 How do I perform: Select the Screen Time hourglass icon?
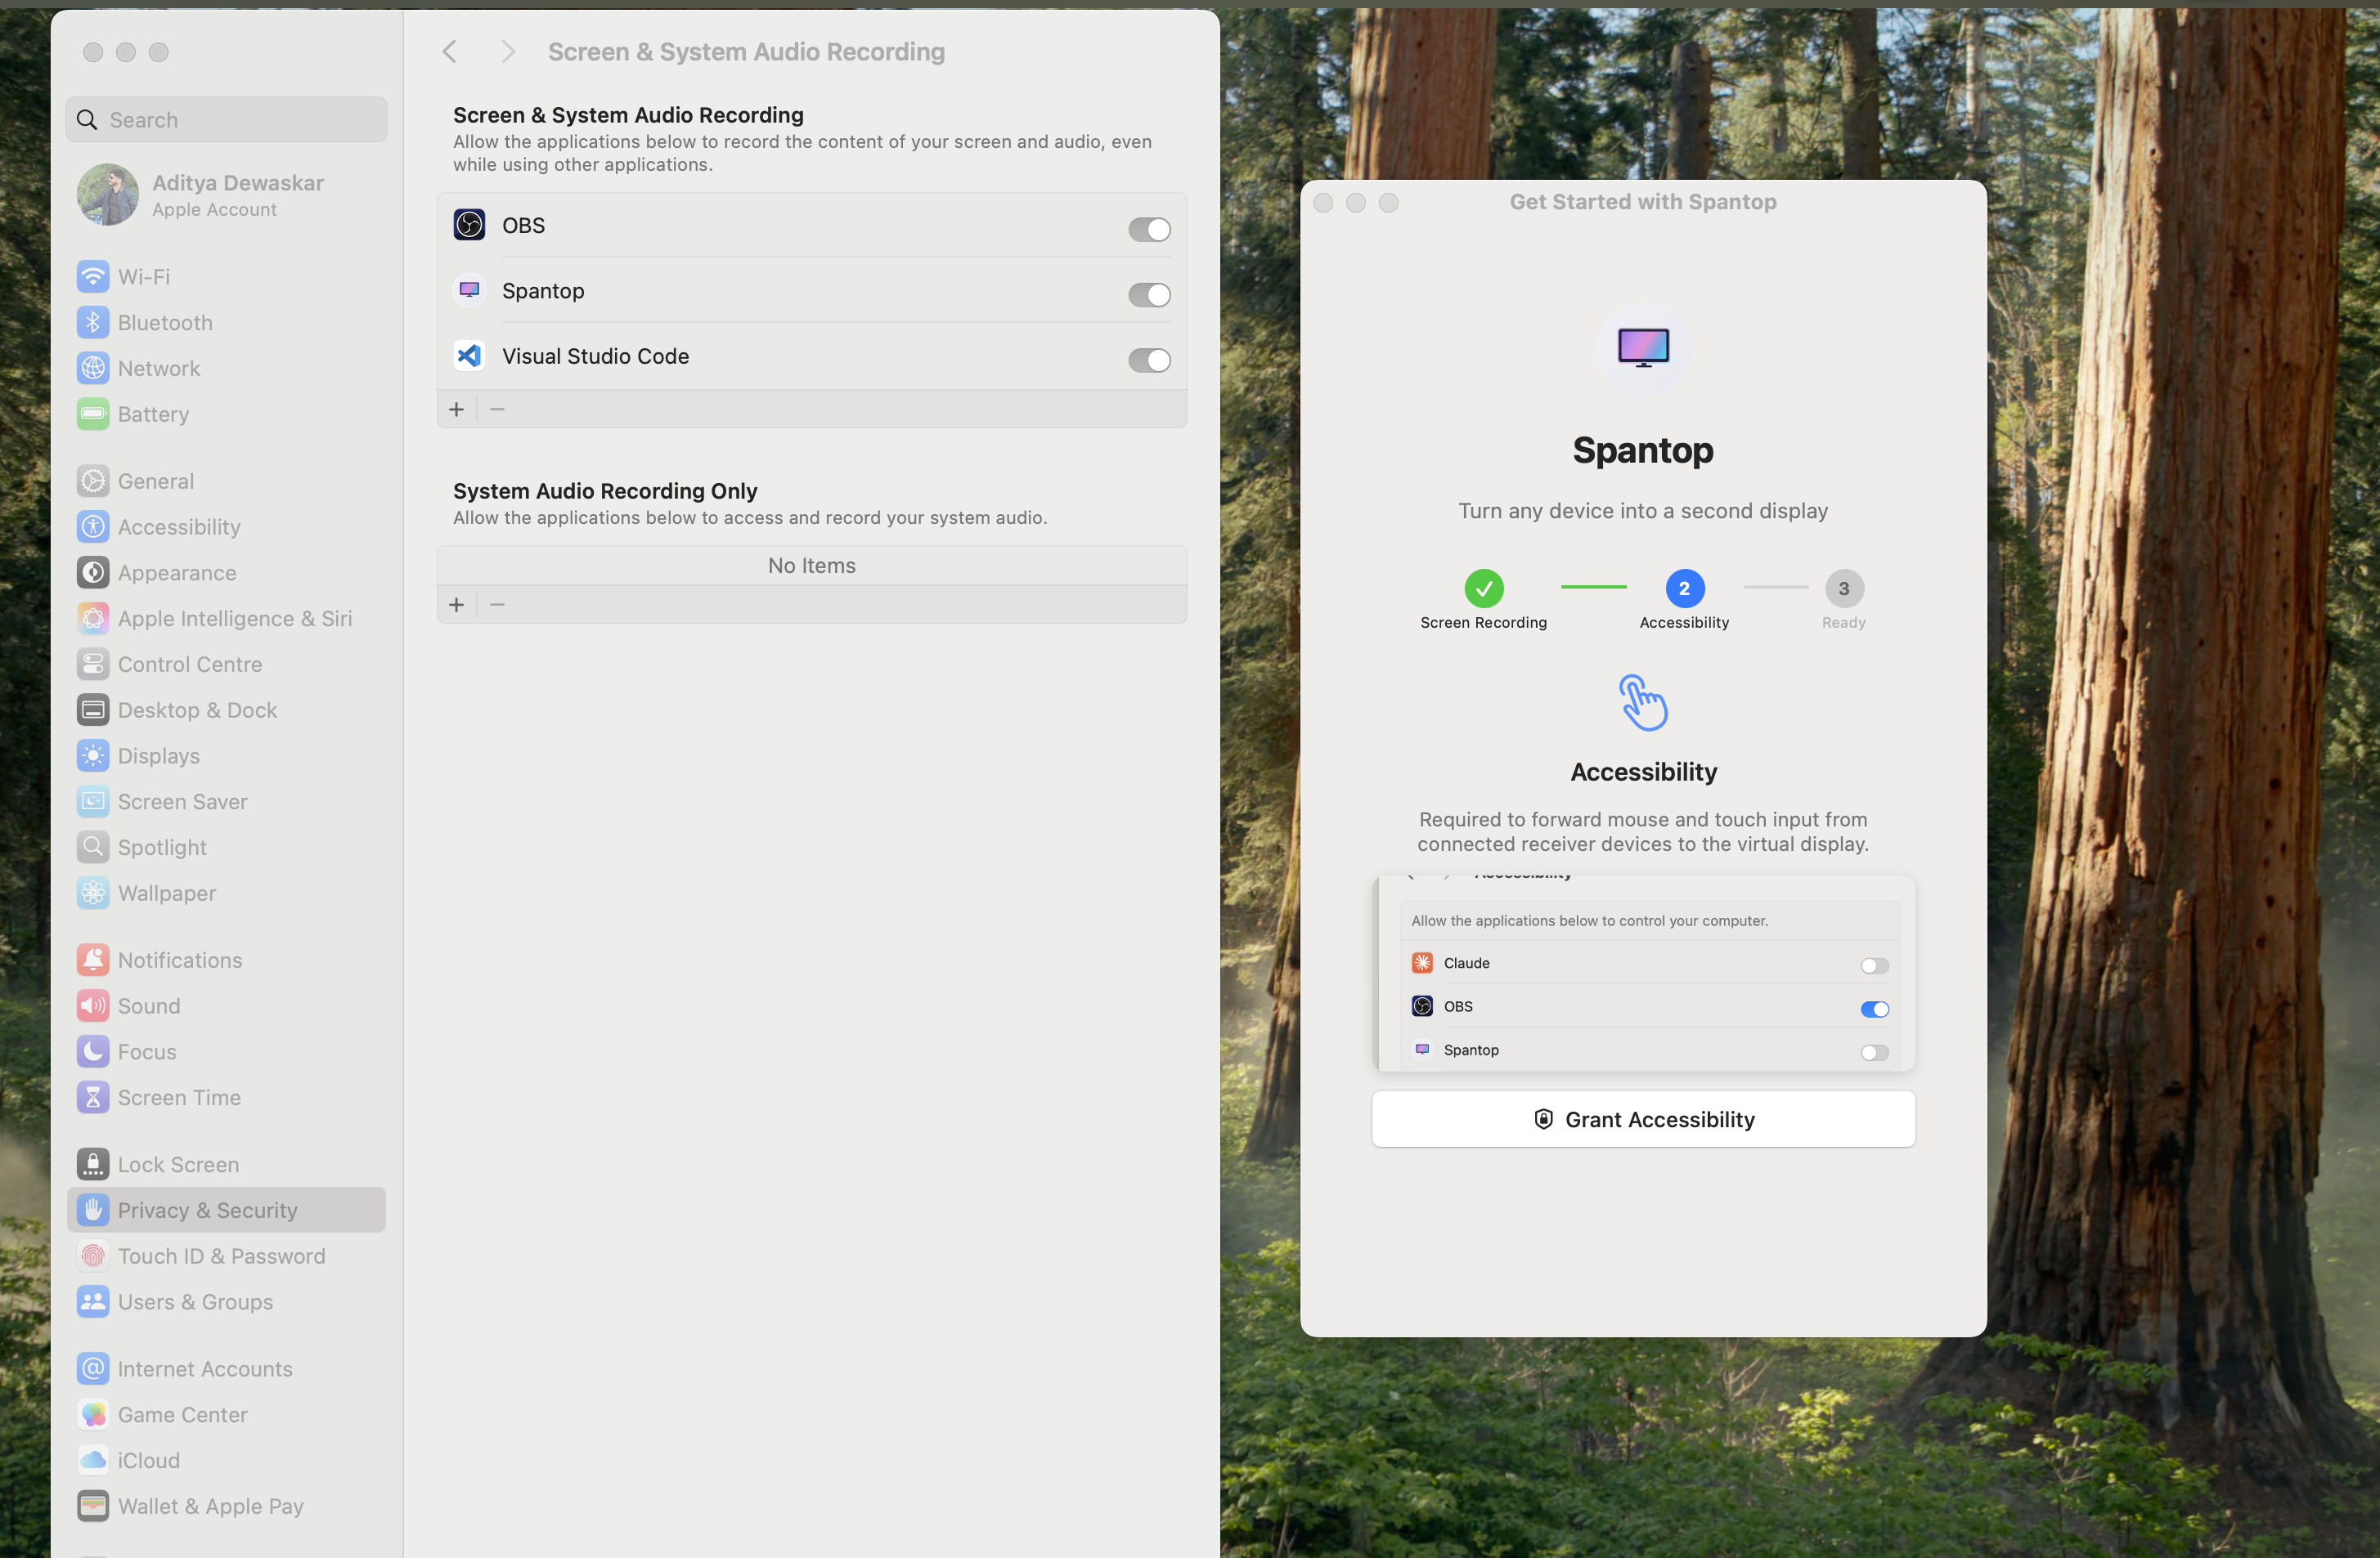pyautogui.click(x=93, y=1099)
